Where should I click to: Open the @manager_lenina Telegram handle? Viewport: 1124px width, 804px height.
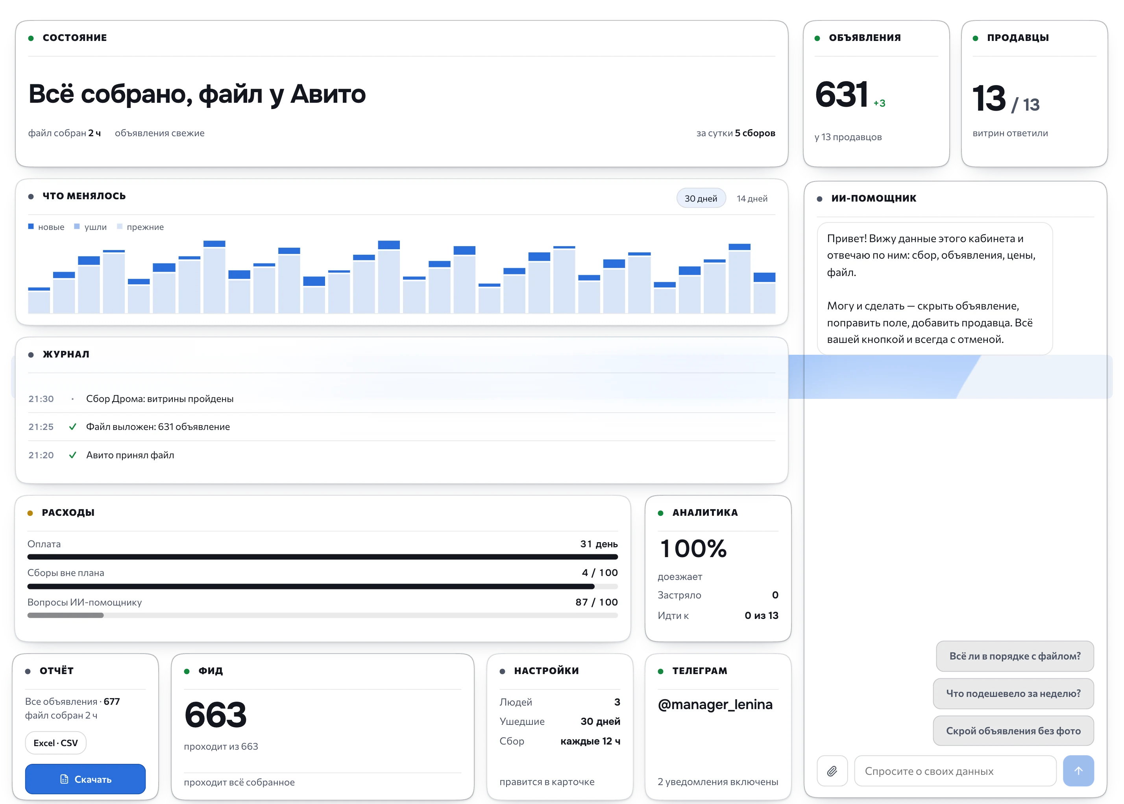pyautogui.click(x=715, y=704)
